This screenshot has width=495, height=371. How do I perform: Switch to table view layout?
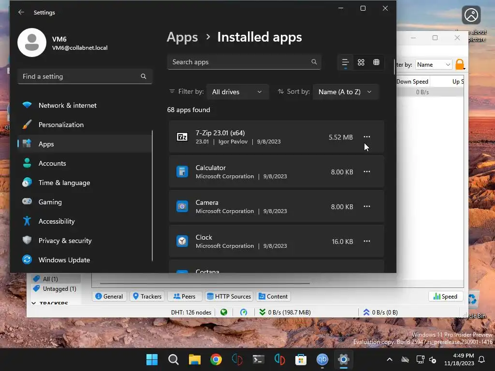point(376,62)
